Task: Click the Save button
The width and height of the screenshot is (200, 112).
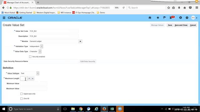Action: (x=170, y=25)
